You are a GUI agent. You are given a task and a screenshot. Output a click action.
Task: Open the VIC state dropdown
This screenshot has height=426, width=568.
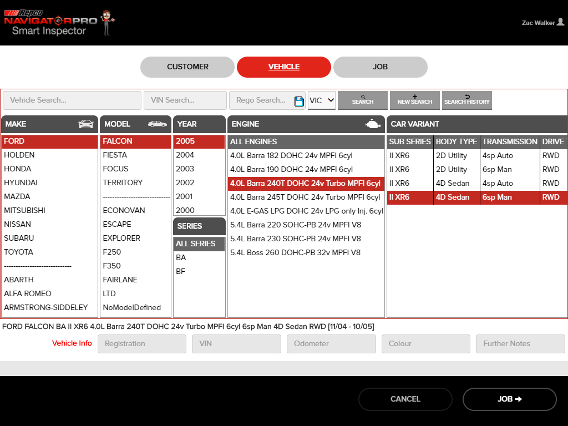(x=322, y=100)
